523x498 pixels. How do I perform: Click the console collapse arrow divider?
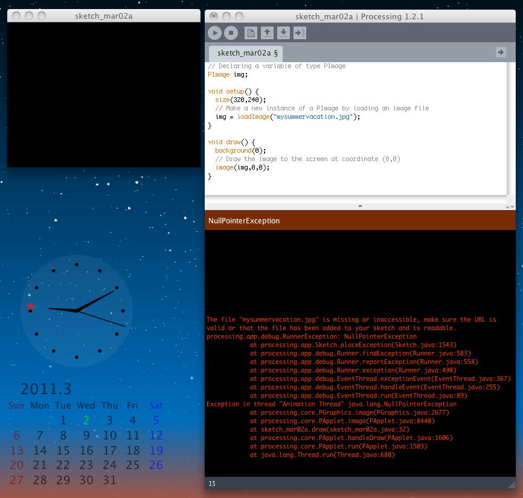(360, 206)
